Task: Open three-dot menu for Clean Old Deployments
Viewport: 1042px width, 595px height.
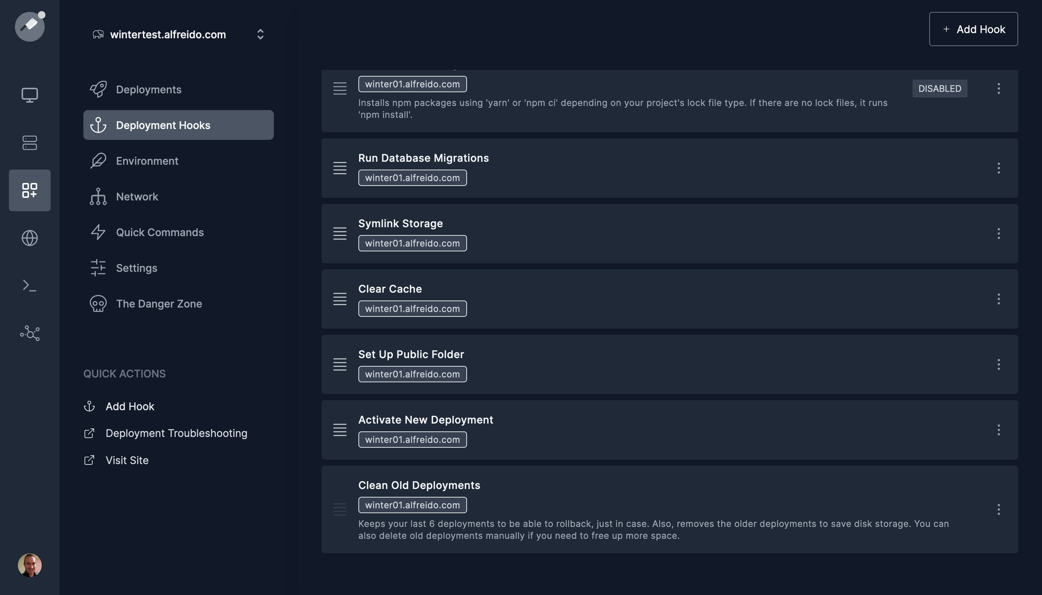Action: (x=998, y=509)
